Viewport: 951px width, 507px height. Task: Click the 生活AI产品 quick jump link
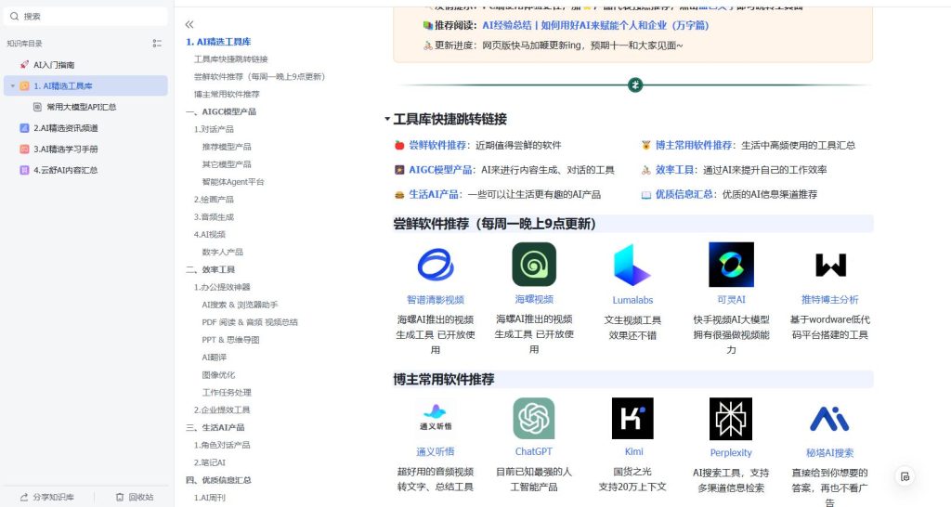coord(434,194)
